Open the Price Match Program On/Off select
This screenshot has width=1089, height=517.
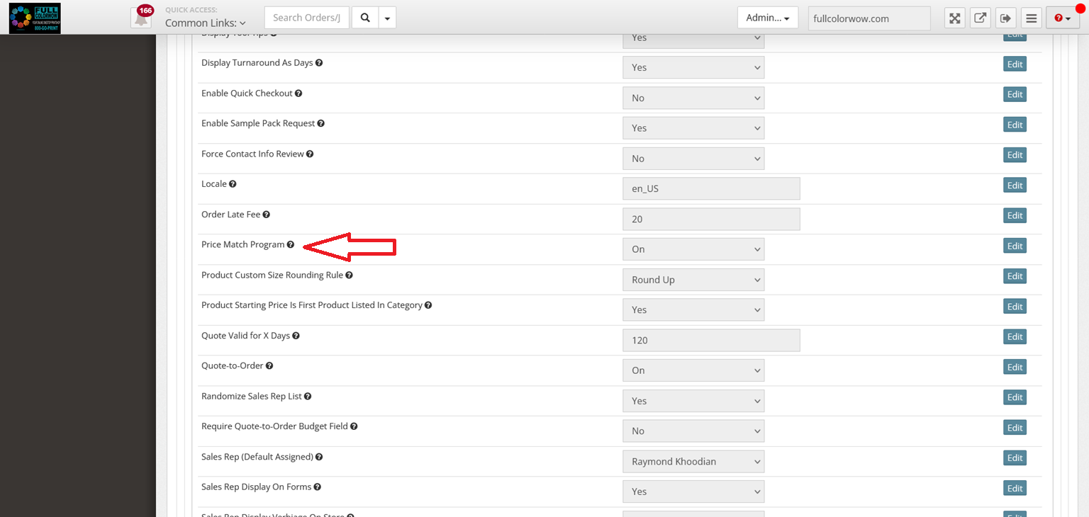693,249
